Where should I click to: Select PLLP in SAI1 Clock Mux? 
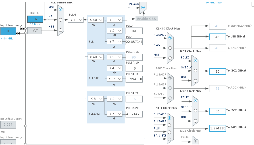(x=170, y=132)
